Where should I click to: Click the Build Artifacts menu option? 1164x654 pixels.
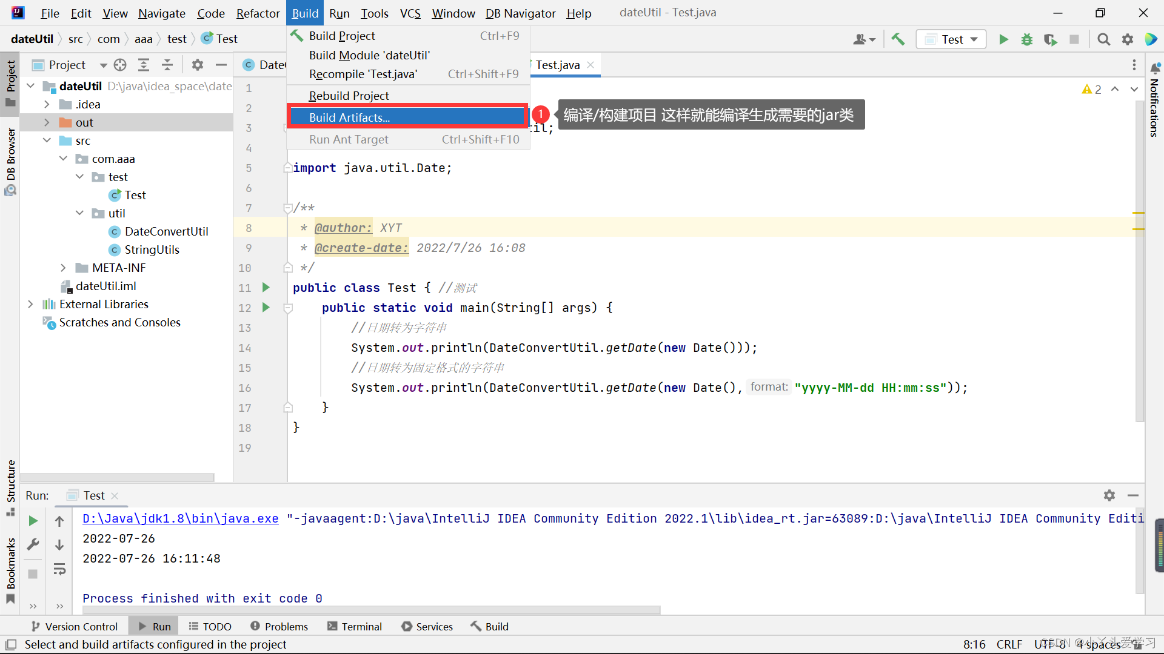[349, 117]
